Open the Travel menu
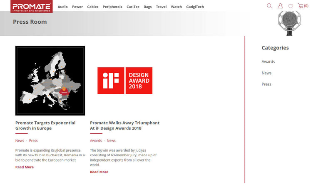This screenshot has width=333, height=189. pos(161,7)
